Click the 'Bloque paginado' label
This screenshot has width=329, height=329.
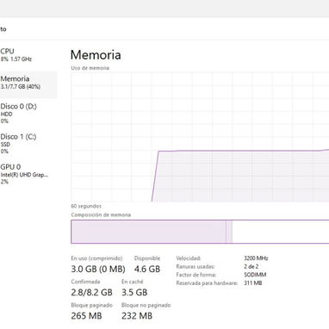pyautogui.click(x=91, y=305)
